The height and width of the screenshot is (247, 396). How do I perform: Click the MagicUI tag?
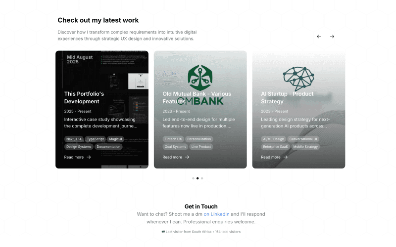(115, 139)
